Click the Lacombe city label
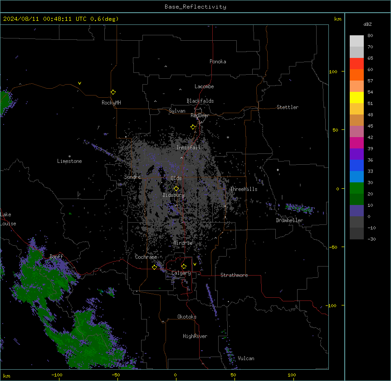The image size is (391, 381). tap(204, 86)
